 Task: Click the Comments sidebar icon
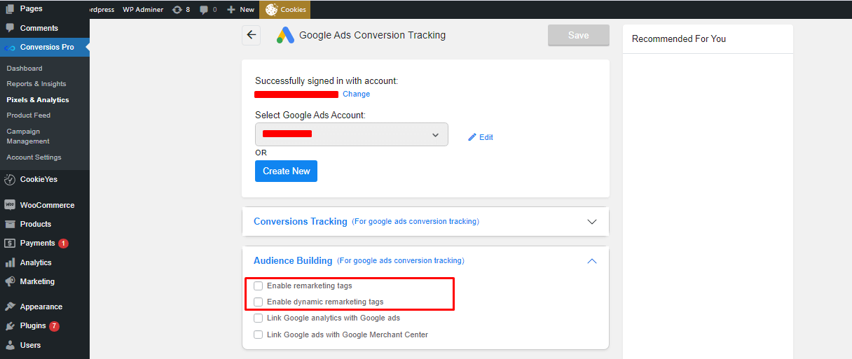(10, 28)
